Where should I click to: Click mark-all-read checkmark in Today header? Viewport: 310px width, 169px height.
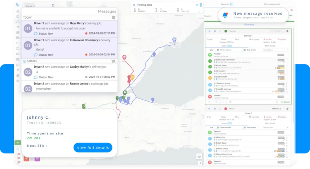[114, 17]
